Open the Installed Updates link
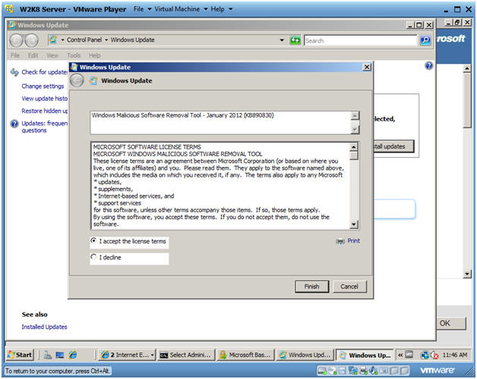The image size is (477, 379). [x=44, y=327]
